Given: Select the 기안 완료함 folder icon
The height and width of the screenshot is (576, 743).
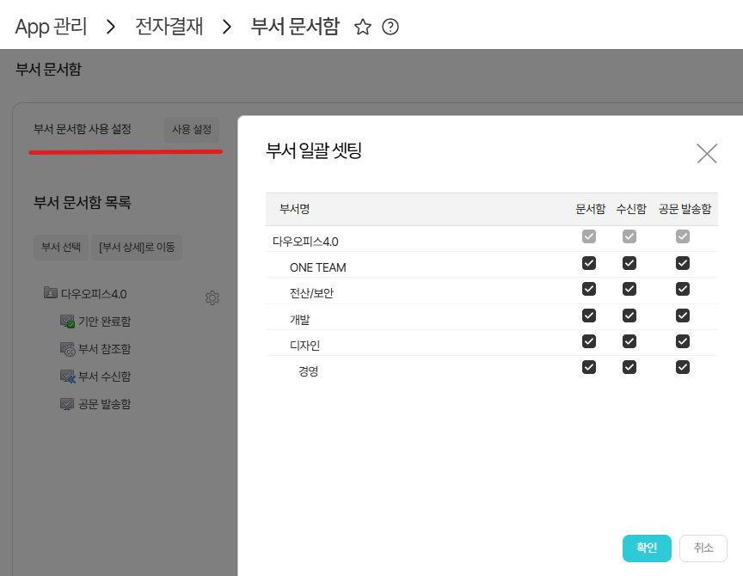Looking at the screenshot, I should click(x=67, y=322).
